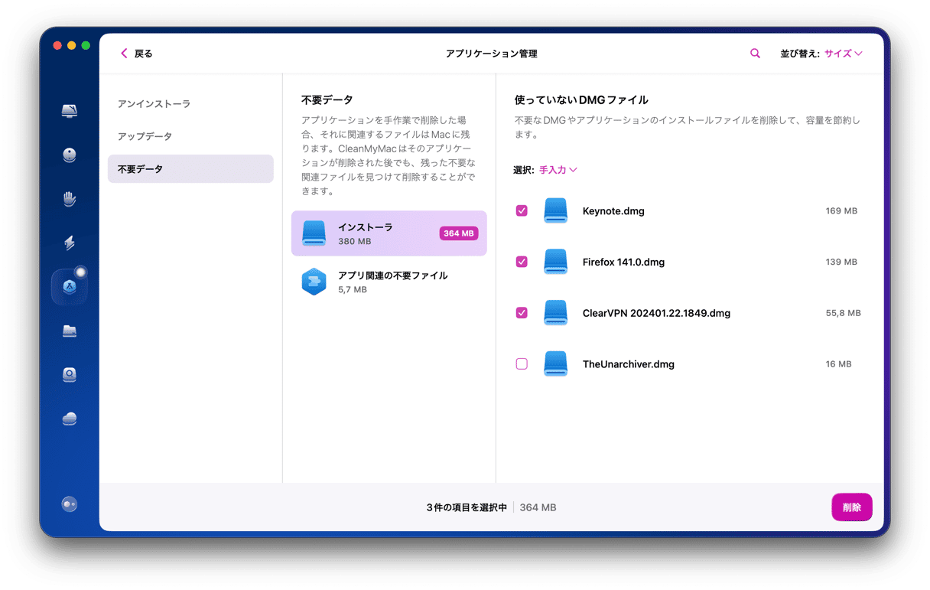Click 3件の項目を選択中 status text
This screenshot has width=930, height=590.
467,507
